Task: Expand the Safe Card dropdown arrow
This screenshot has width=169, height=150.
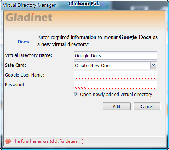Action: (x=153, y=65)
